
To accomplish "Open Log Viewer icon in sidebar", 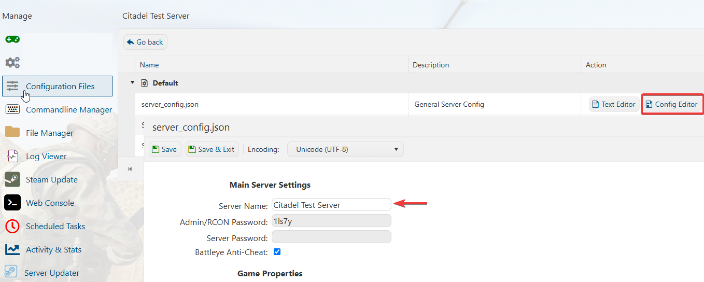I will [x=12, y=156].
